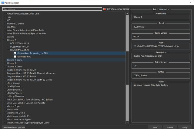Click Download latest patches button
194x129 pixels.
[14, 127]
